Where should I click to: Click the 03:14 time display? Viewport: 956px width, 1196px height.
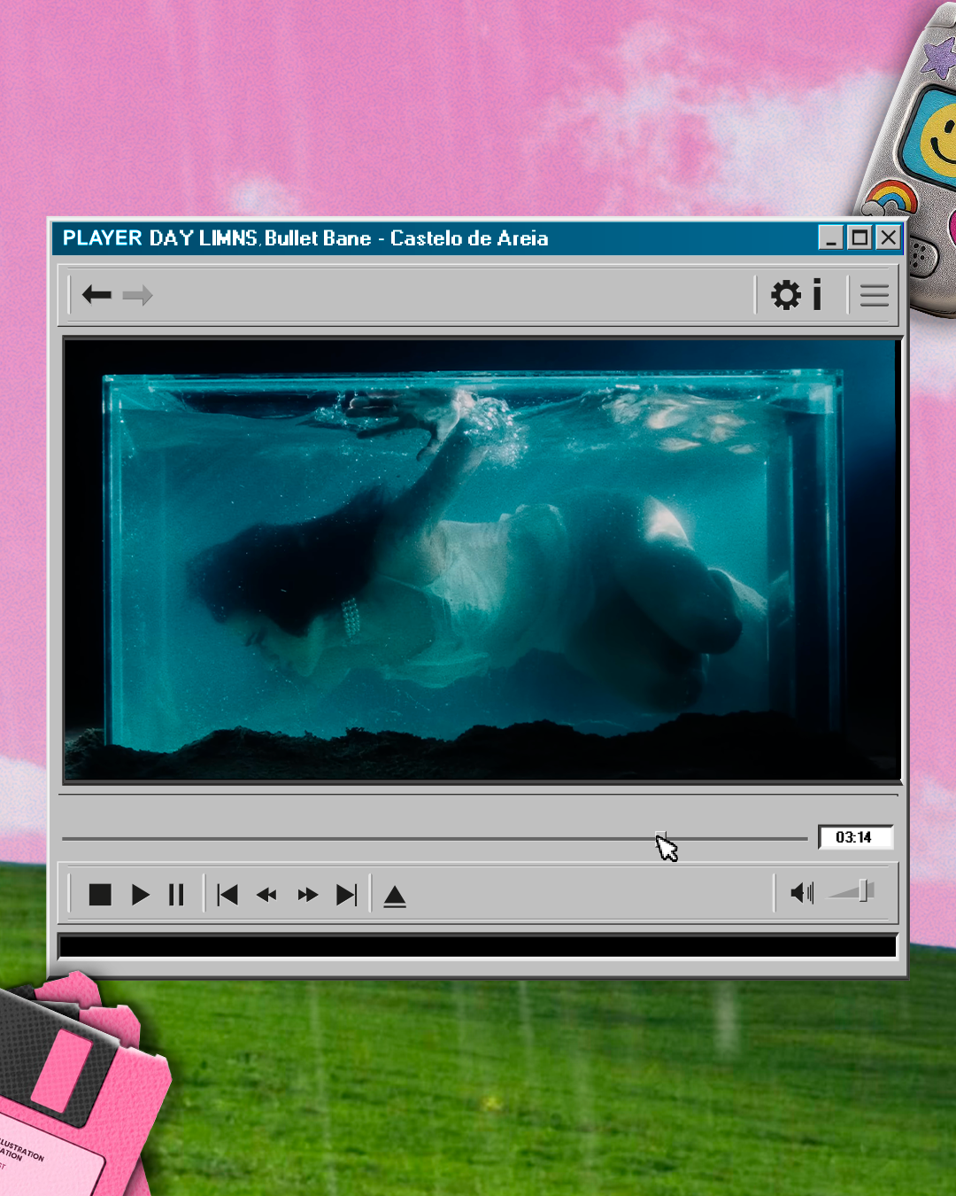[855, 837]
